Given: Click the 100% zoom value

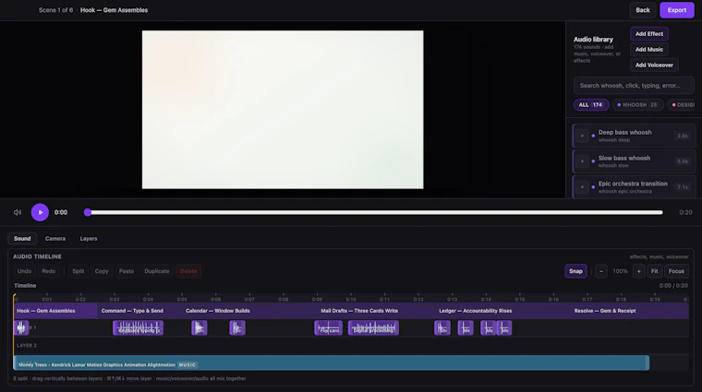Looking at the screenshot, I should point(620,271).
